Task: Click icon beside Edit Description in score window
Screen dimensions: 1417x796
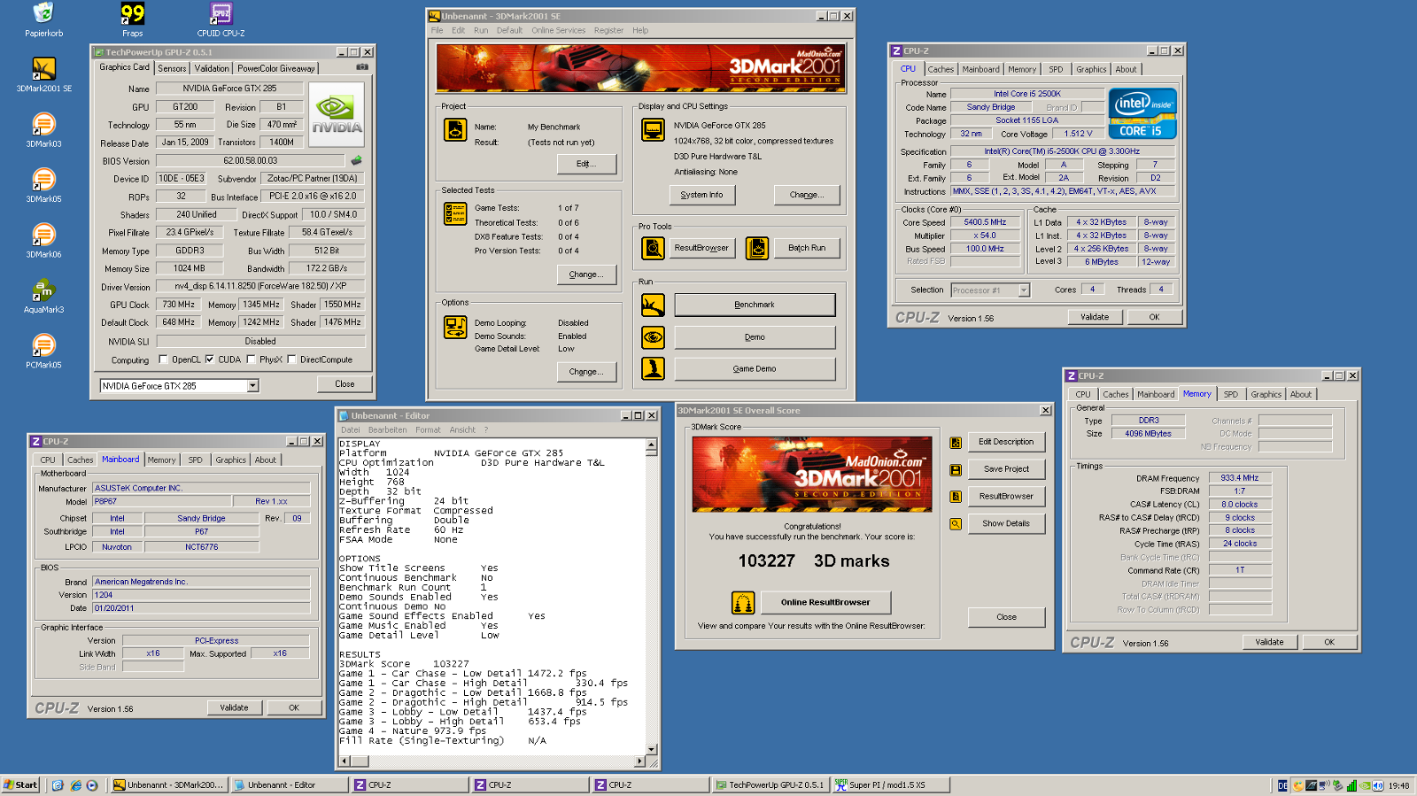Action: 956,443
